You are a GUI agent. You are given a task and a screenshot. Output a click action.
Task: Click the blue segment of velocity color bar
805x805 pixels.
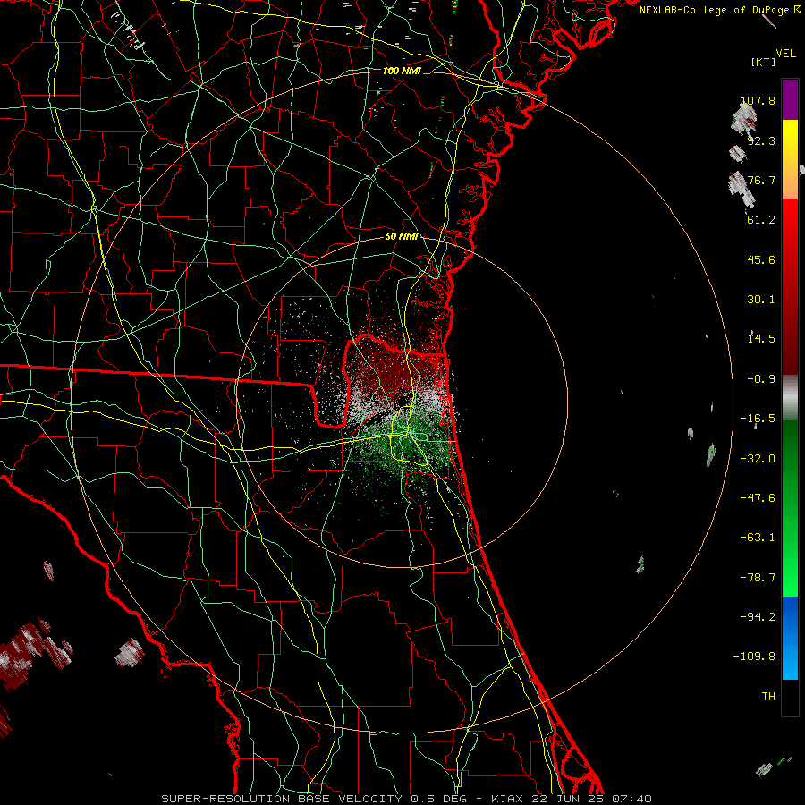click(x=790, y=638)
